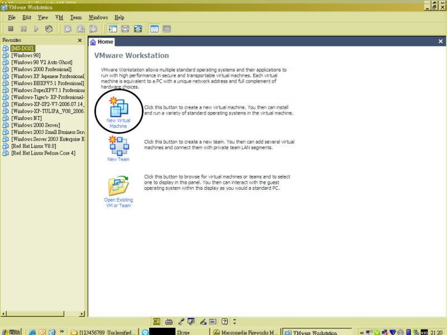Image resolution: width=447 pixels, height=335 pixels.
Task: Select [MS-DOS] in Favorites
Action: coord(23,49)
